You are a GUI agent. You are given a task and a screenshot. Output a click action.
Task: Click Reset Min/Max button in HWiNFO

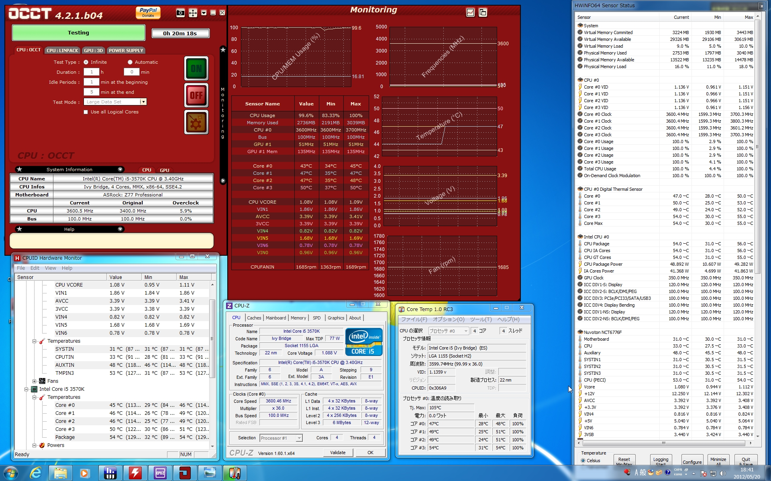tap(624, 460)
